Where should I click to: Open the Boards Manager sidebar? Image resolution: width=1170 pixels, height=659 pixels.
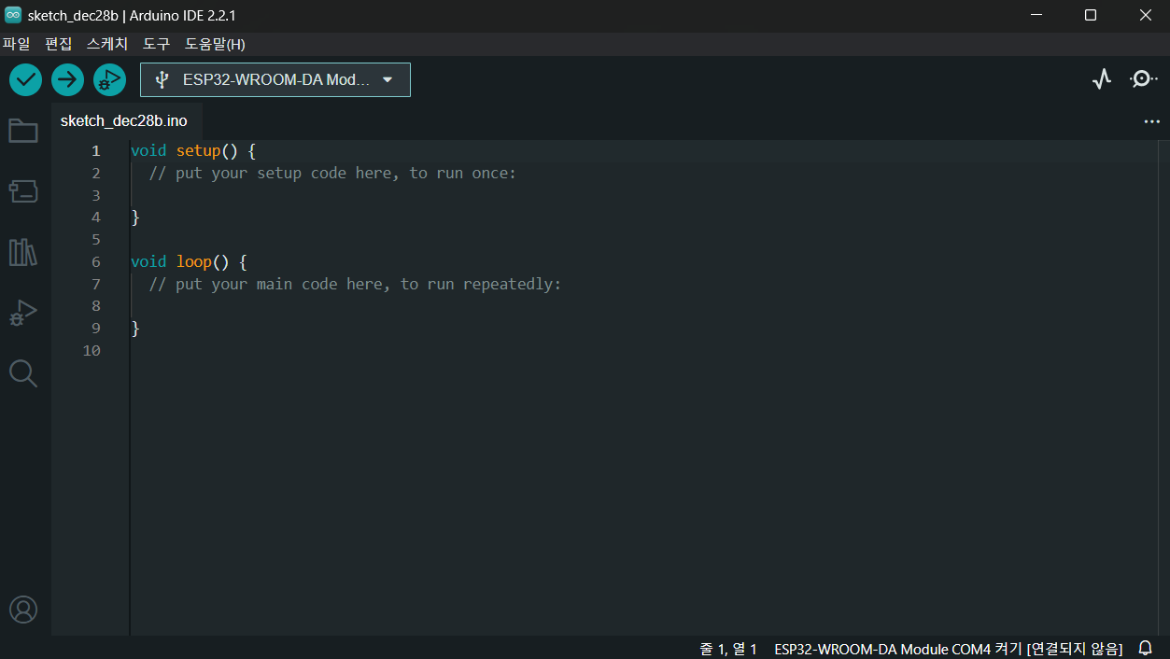coord(23,191)
